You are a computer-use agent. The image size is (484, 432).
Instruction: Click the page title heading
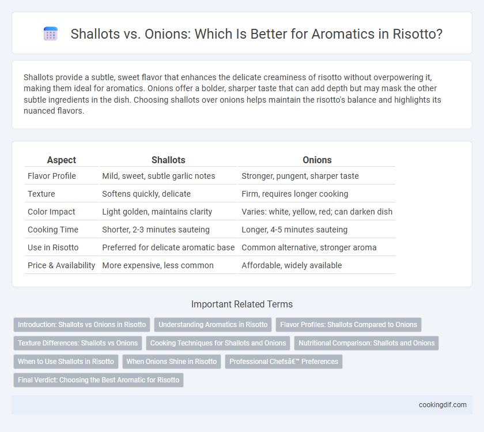coord(256,33)
